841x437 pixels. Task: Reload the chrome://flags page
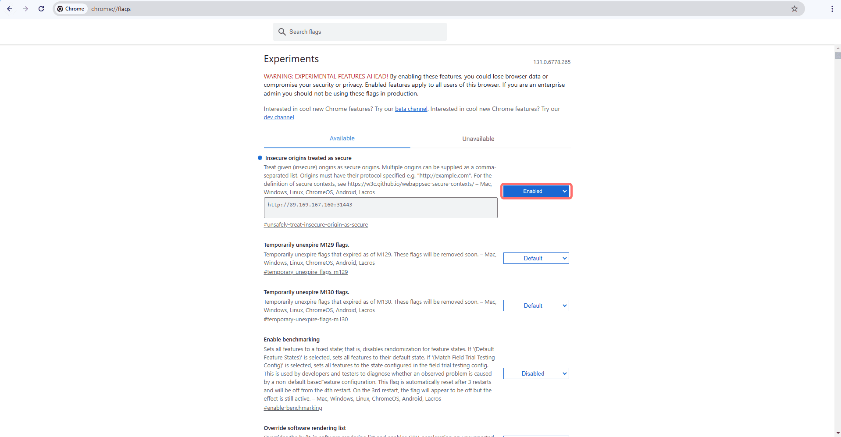coord(41,9)
